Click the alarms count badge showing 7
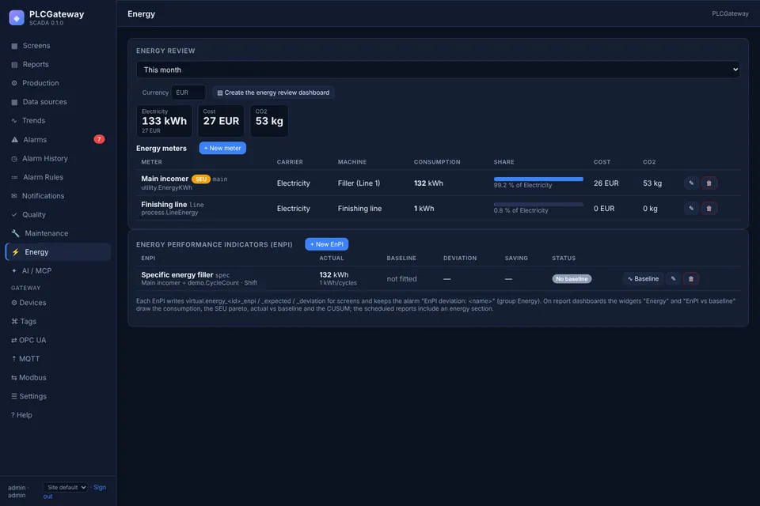Viewport: 760px width, 506px height. point(99,139)
